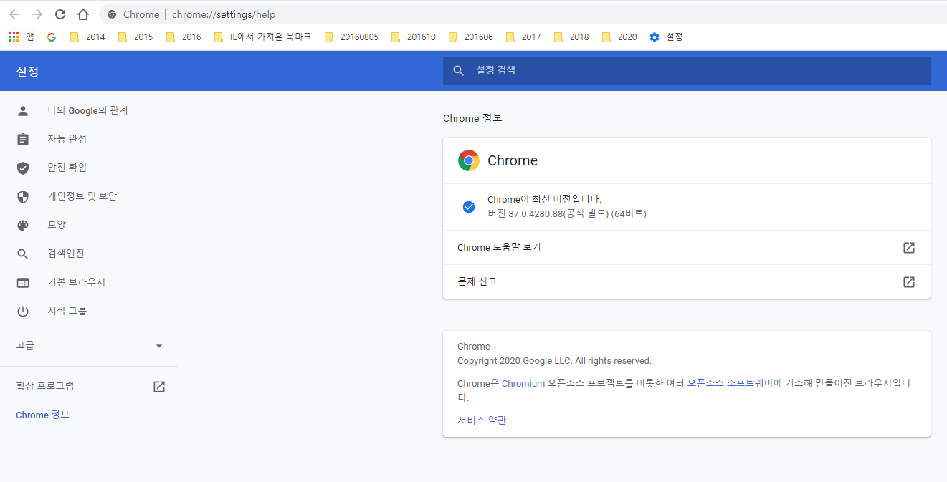
Task: Open the '문제 신고' report issue row
Action: (687, 282)
